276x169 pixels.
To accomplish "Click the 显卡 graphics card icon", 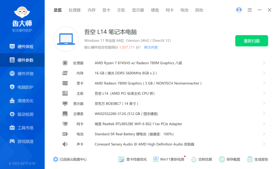I will [x=65, y=83].
